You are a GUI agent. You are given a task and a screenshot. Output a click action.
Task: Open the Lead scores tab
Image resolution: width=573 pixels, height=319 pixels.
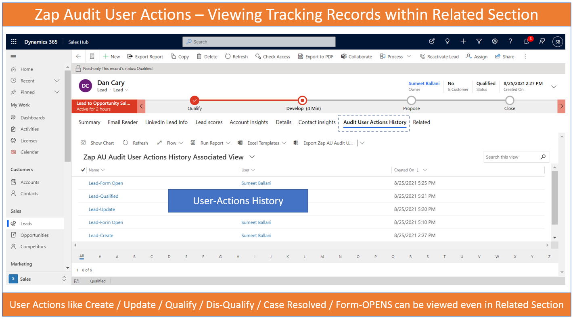click(209, 122)
